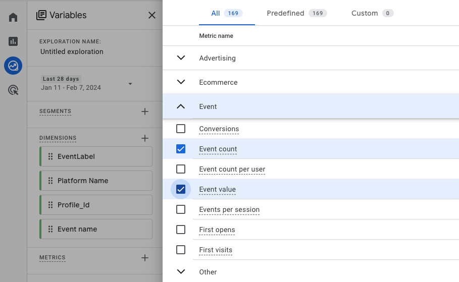
Task: Click the Metric name column header
Action: [216, 36]
